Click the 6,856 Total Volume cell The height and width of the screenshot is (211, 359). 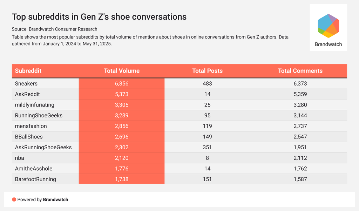coord(122,84)
